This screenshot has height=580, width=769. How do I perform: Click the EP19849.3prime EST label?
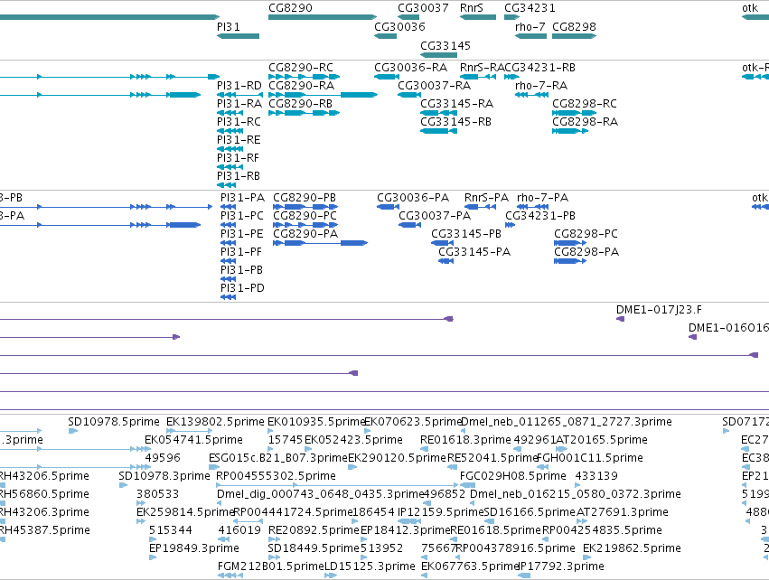click(194, 548)
